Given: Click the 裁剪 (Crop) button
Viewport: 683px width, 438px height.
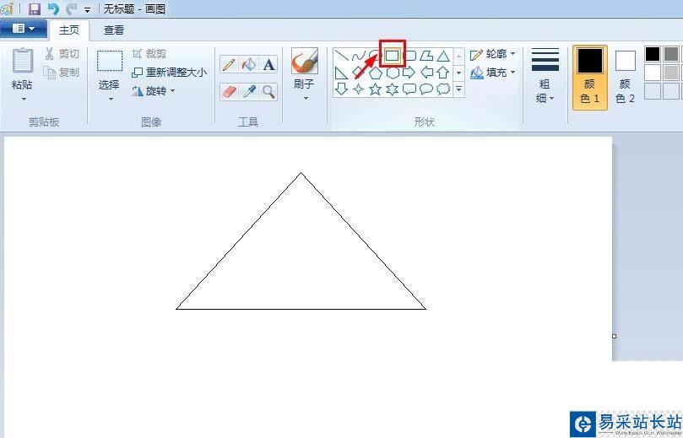Looking at the screenshot, I should [149, 54].
